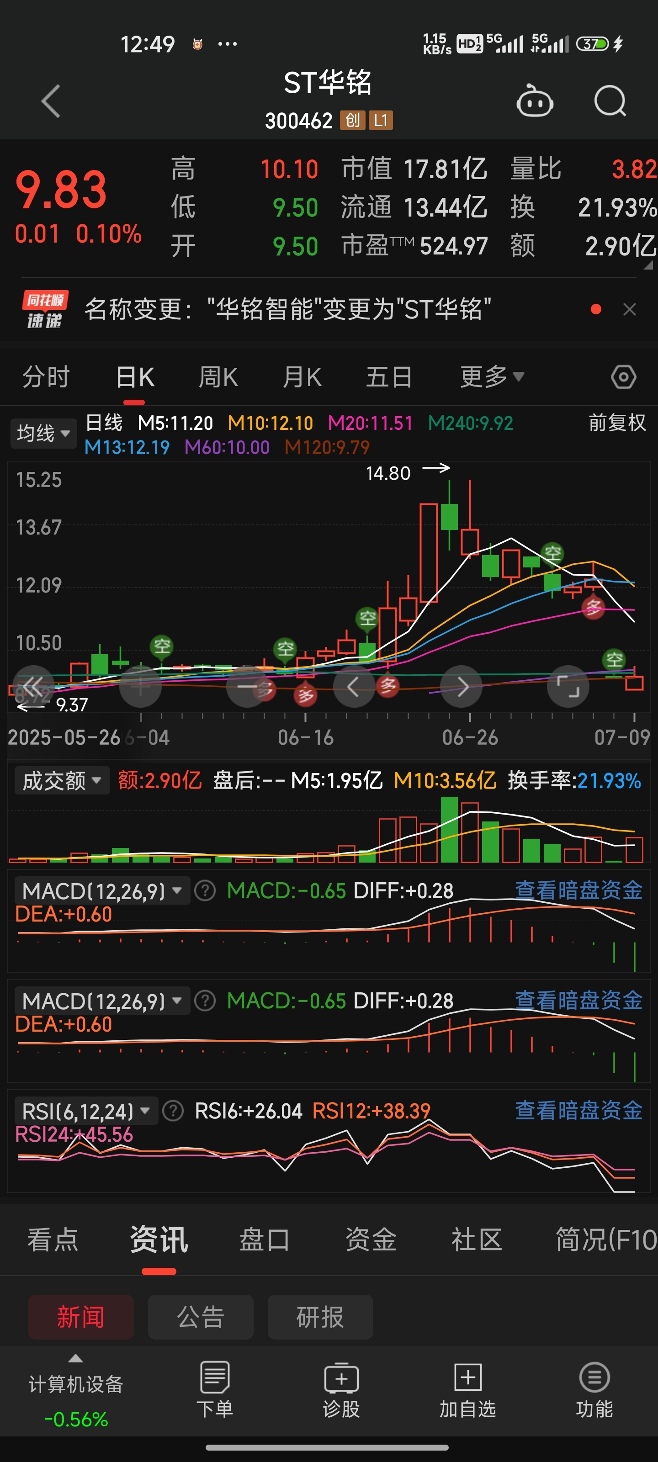Screen dimensions: 658x1462
Task: Switch to 月K chart tab
Action: (302, 377)
